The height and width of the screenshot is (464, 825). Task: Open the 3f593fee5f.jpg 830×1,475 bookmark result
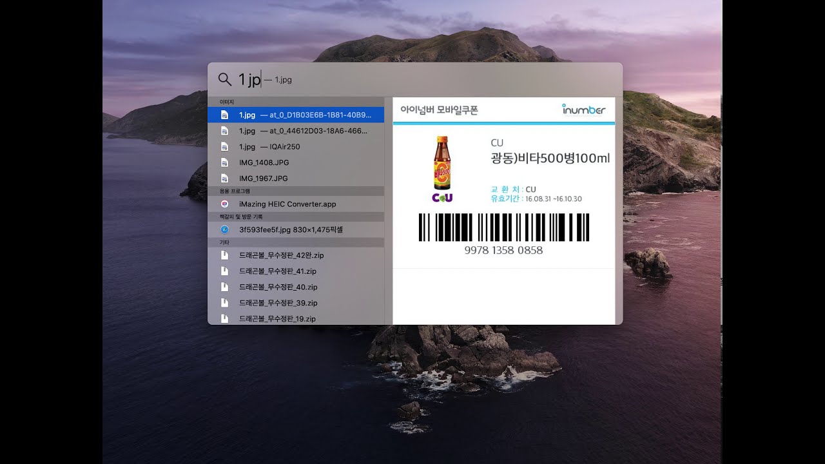(296, 229)
